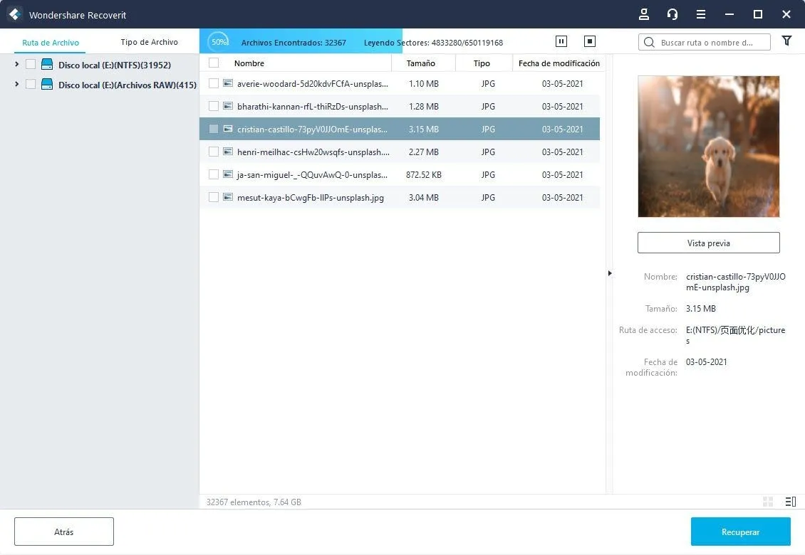
Task: Click the Recuperar button
Action: coord(740,532)
